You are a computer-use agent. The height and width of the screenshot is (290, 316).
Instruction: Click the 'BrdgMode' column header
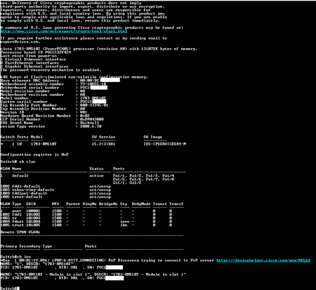coord(141,204)
